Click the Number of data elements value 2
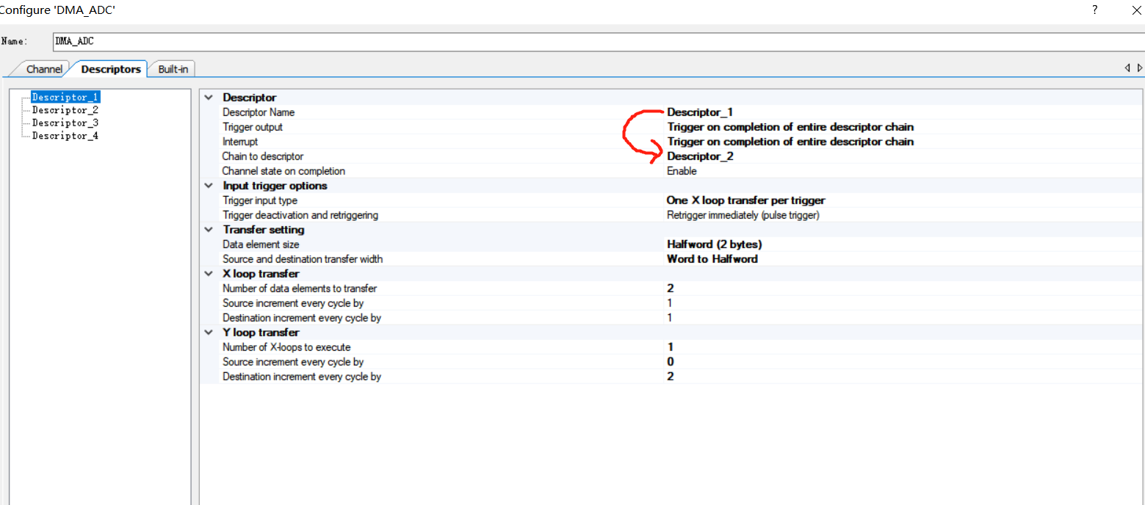This screenshot has width=1145, height=505. (669, 288)
